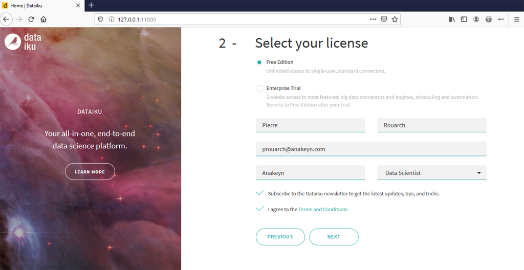
Task: Click the 'Select your license' heading
Action: point(312,43)
